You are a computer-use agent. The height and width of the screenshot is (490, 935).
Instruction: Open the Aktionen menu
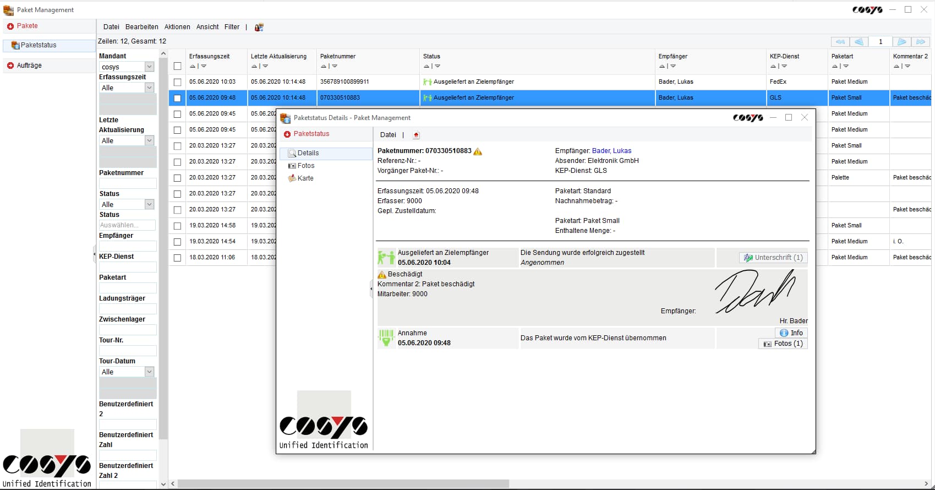pyautogui.click(x=177, y=27)
